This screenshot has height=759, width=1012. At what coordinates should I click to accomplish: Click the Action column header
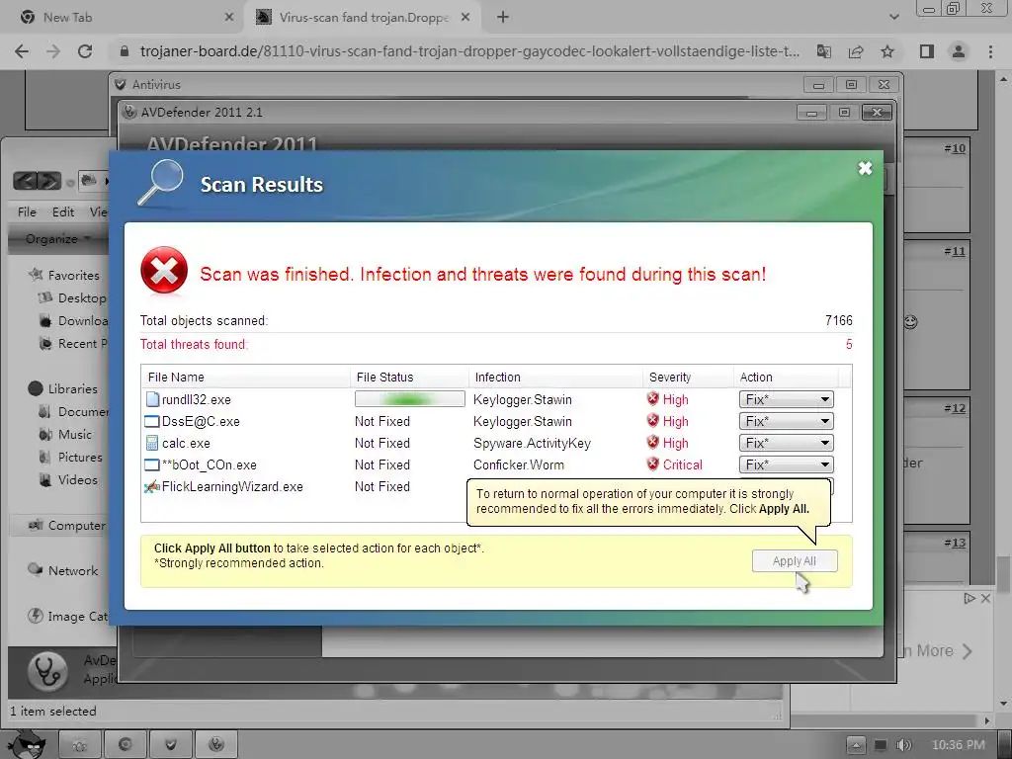(x=756, y=377)
